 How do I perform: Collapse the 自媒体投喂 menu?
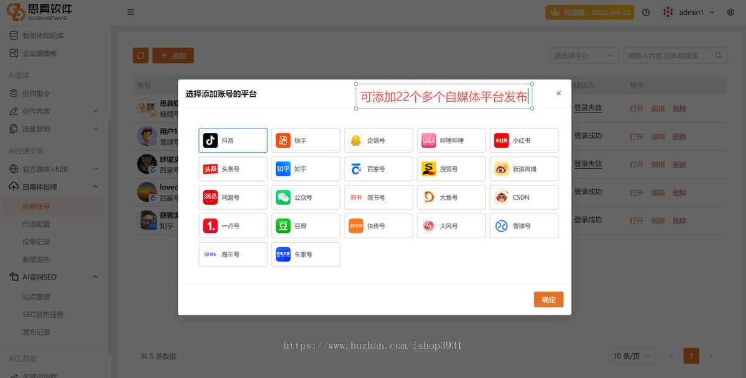tap(55, 186)
